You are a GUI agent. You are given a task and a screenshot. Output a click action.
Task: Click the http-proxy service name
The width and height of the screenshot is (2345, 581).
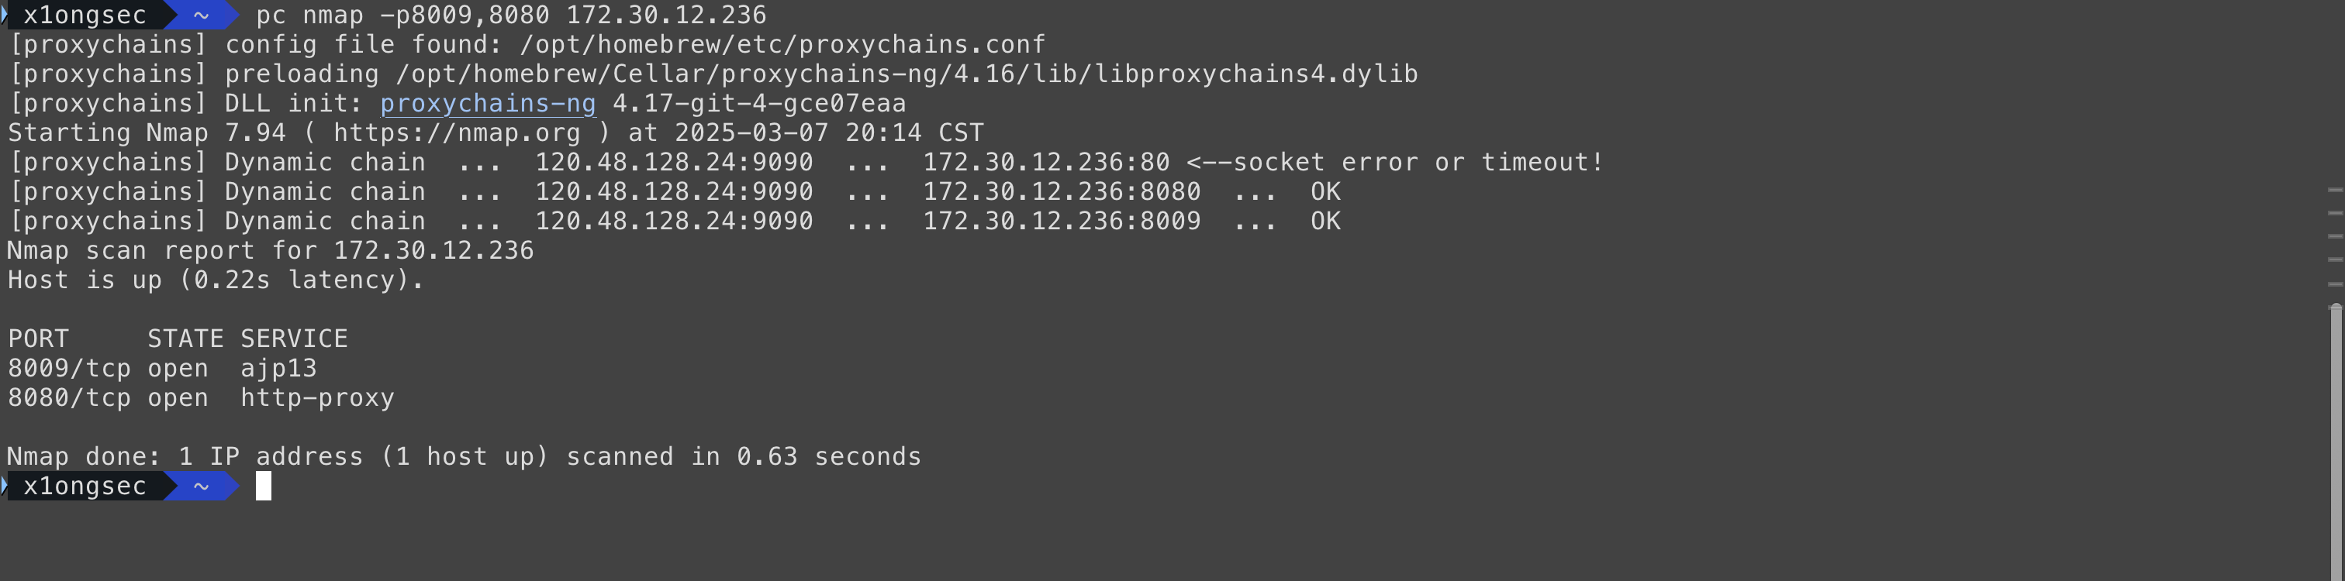point(317,398)
